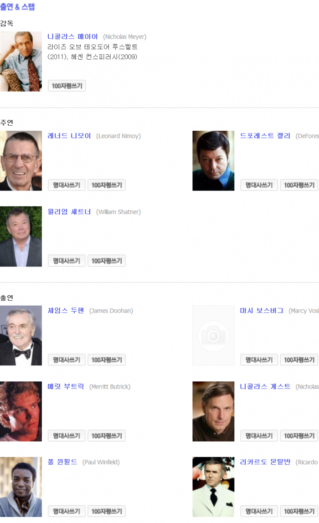Open the 리카르도 몬탈반 actor link
The width and height of the screenshot is (319, 523).
tap(265, 461)
